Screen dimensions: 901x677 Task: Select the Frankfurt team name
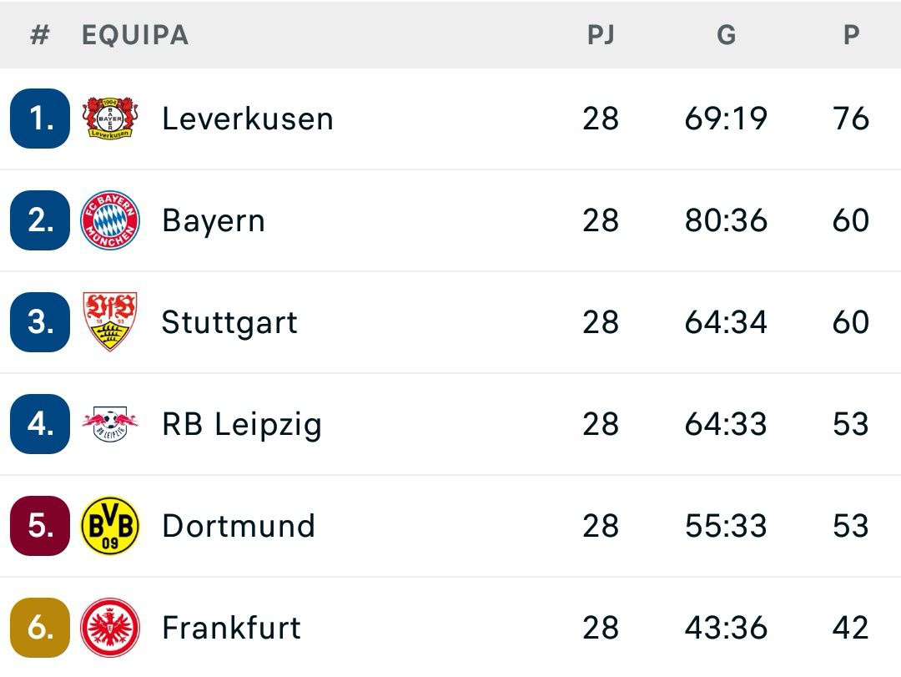tap(231, 628)
